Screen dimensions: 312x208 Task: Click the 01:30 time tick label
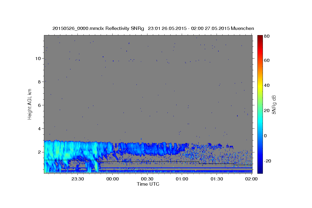[217, 179]
